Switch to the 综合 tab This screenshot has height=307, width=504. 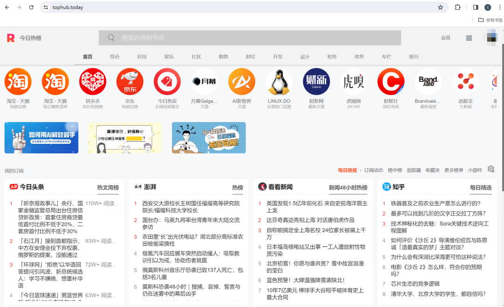(115, 57)
